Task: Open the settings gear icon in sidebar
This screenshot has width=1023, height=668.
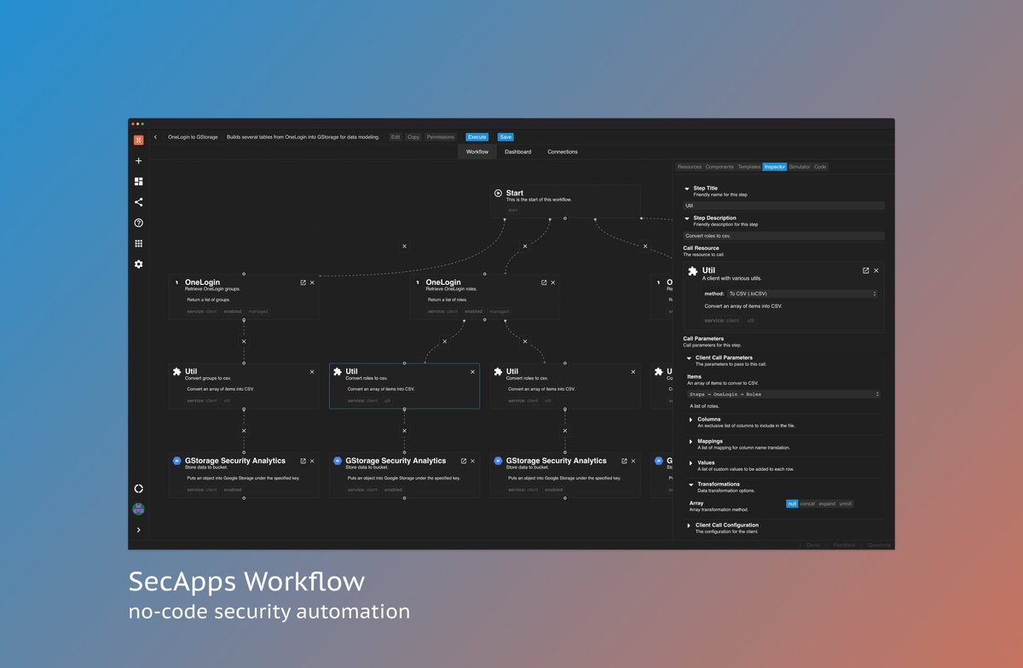Action: [x=139, y=264]
